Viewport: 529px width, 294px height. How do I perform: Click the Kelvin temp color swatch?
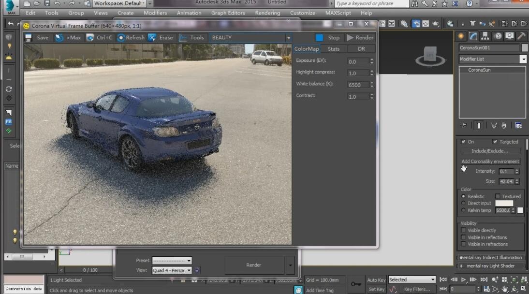click(520, 210)
